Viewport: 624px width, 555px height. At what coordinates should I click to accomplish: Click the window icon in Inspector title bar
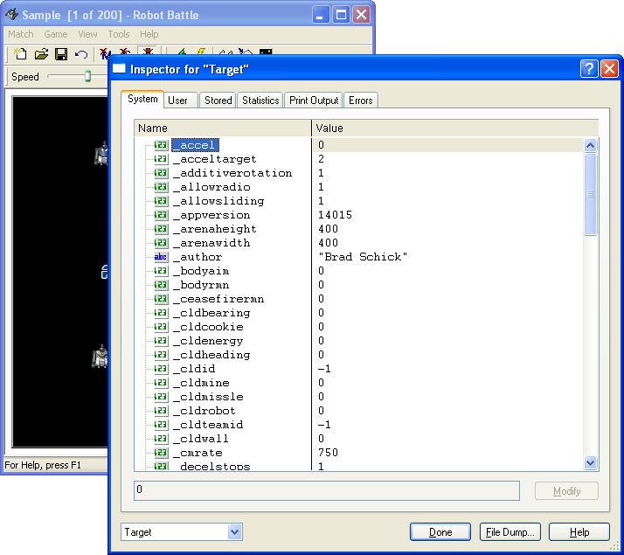tap(119, 69)
